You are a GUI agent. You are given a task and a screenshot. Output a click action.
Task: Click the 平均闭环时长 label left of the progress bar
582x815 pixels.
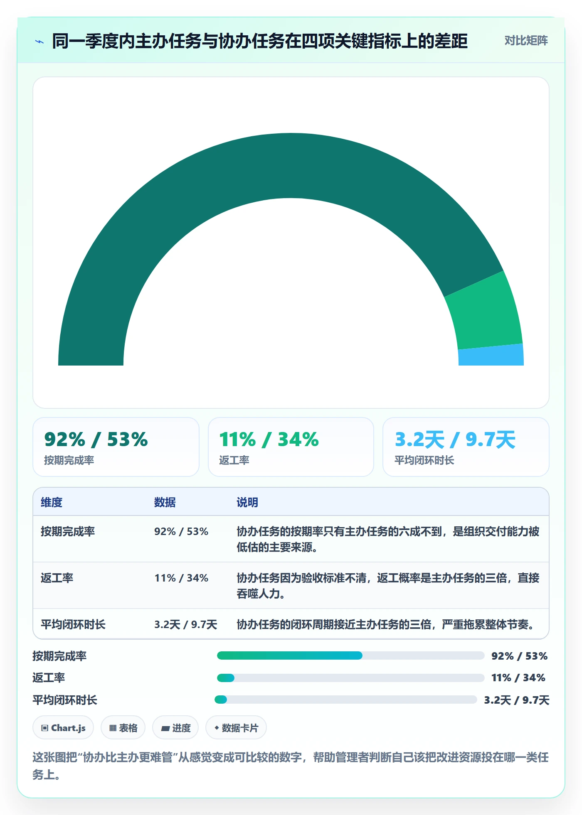(x=65, y=700)
